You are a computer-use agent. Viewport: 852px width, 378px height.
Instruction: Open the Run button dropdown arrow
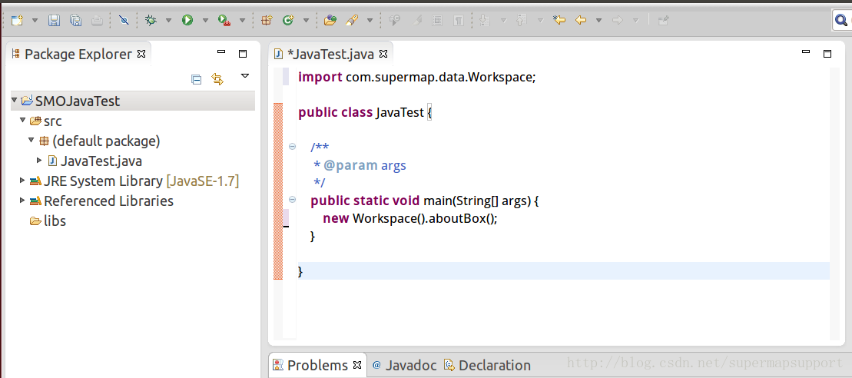tap(205, 21)
